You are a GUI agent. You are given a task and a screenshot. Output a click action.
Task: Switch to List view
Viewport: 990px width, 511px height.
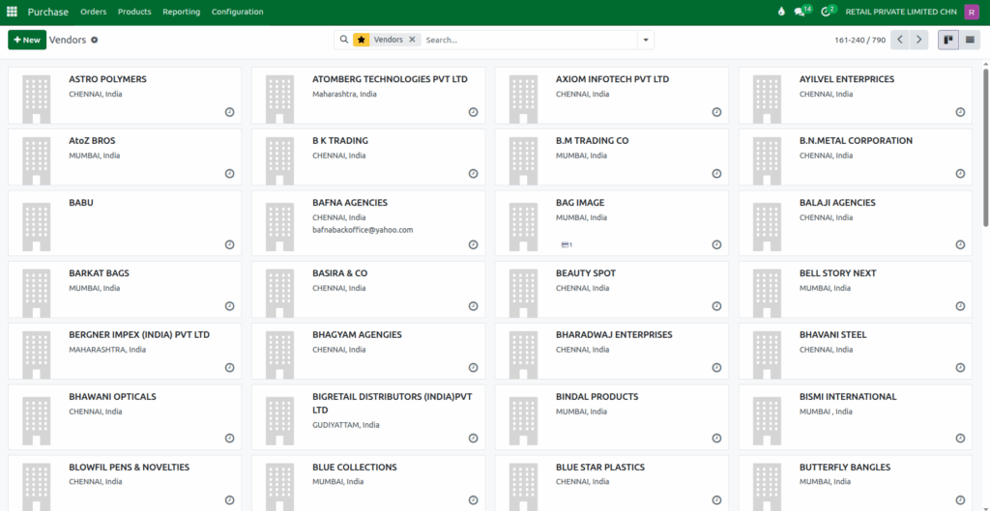pyautogui.click(x=970, y=40)
